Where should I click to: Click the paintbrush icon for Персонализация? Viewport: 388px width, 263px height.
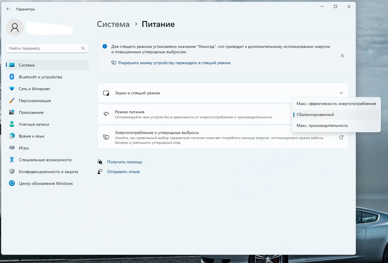point(12,101)
